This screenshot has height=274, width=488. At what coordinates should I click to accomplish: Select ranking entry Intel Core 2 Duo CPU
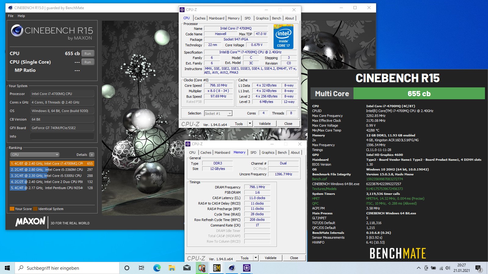pyautogui.click(x=52, y=182)
